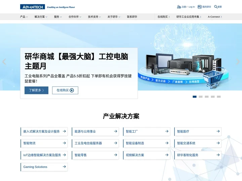The image size is (242, 181).
Task: Click arrow icon on 能源与公用事业 card
Action: pos(116,131)
